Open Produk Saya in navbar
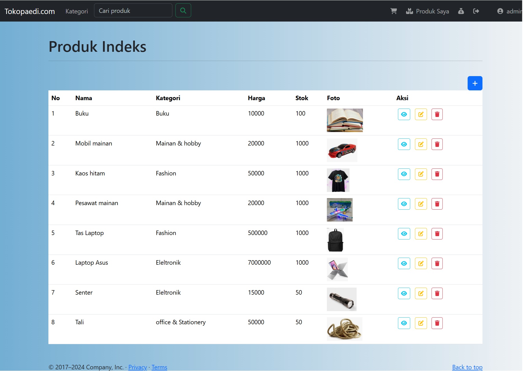Viewport: 523px width, 371px height. tap(428, 11)
